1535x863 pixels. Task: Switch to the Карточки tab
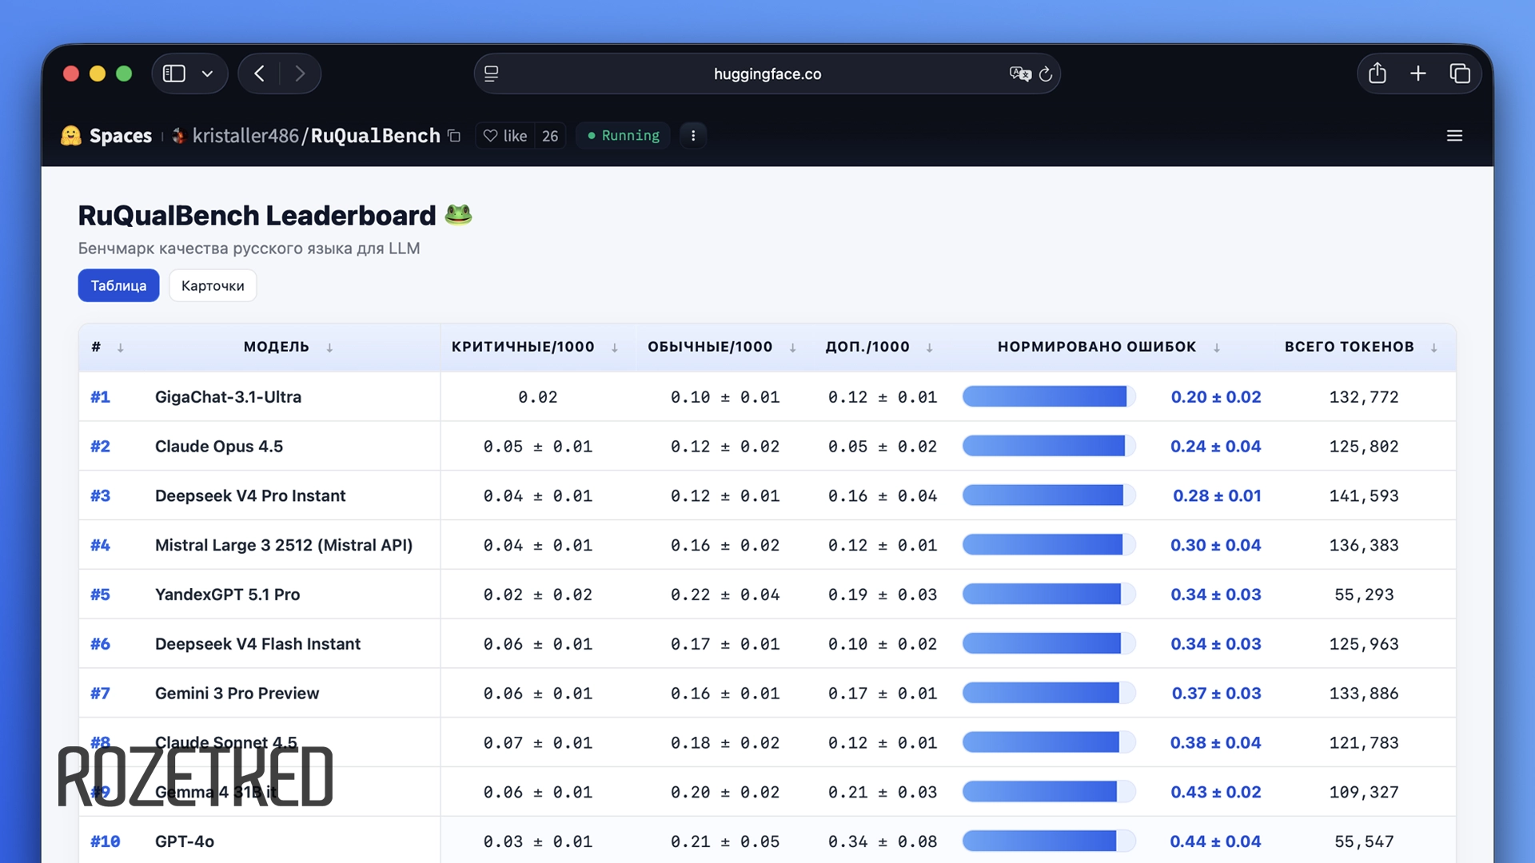pos(213,285)
